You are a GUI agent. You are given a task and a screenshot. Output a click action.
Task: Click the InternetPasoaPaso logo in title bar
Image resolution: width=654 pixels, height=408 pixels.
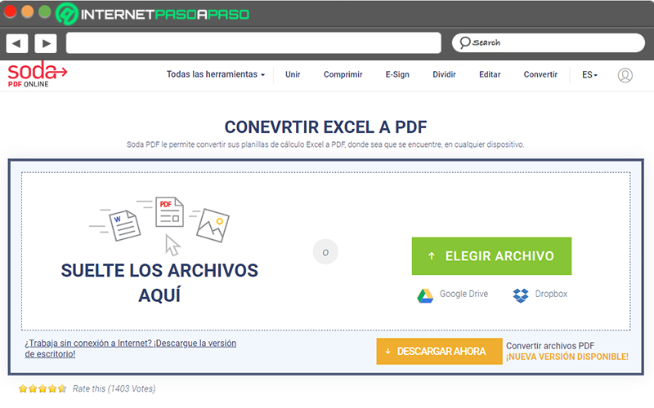point(153,14)
